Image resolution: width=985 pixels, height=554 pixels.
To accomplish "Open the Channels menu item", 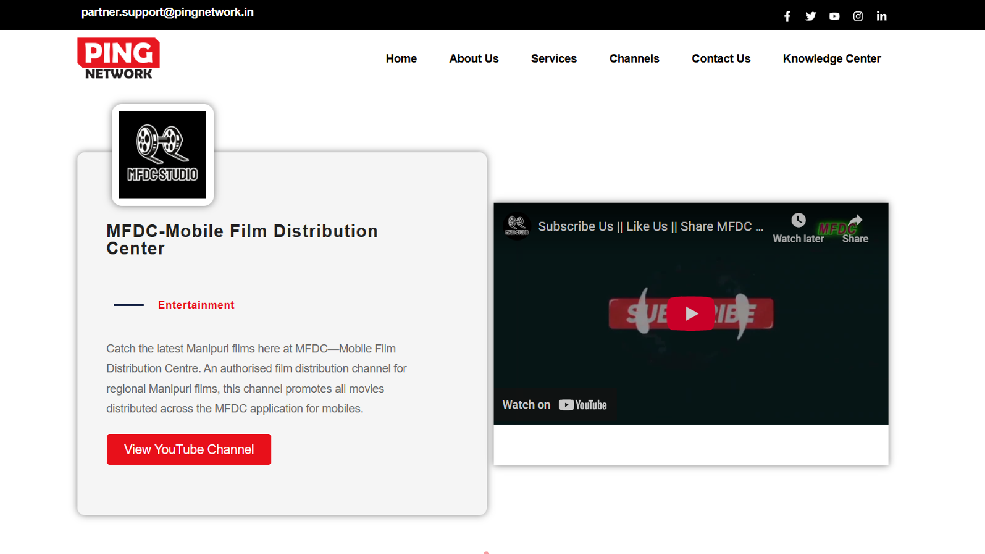I will [x=634, y=58].
